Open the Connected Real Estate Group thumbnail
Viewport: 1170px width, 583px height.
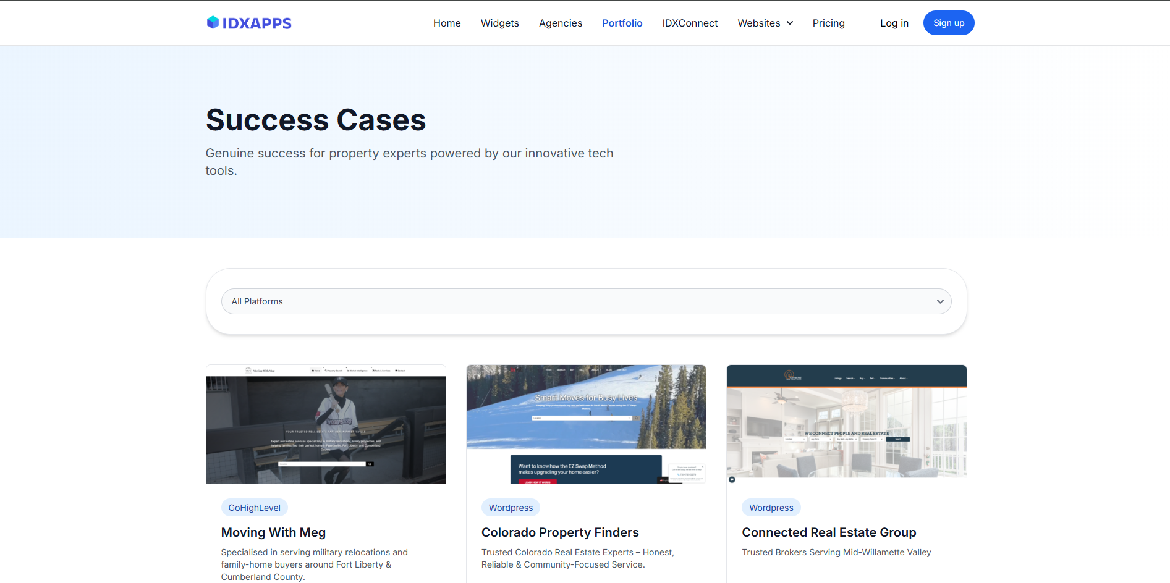coord(847,424)
